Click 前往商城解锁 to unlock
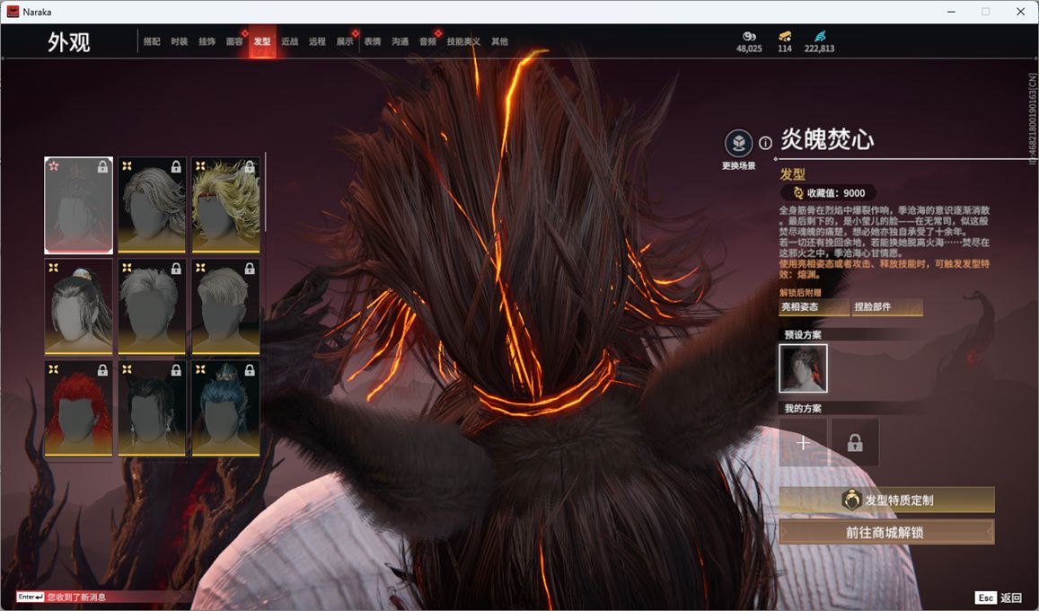Screen dimensions: 1039x611 (x=886, y=532)
